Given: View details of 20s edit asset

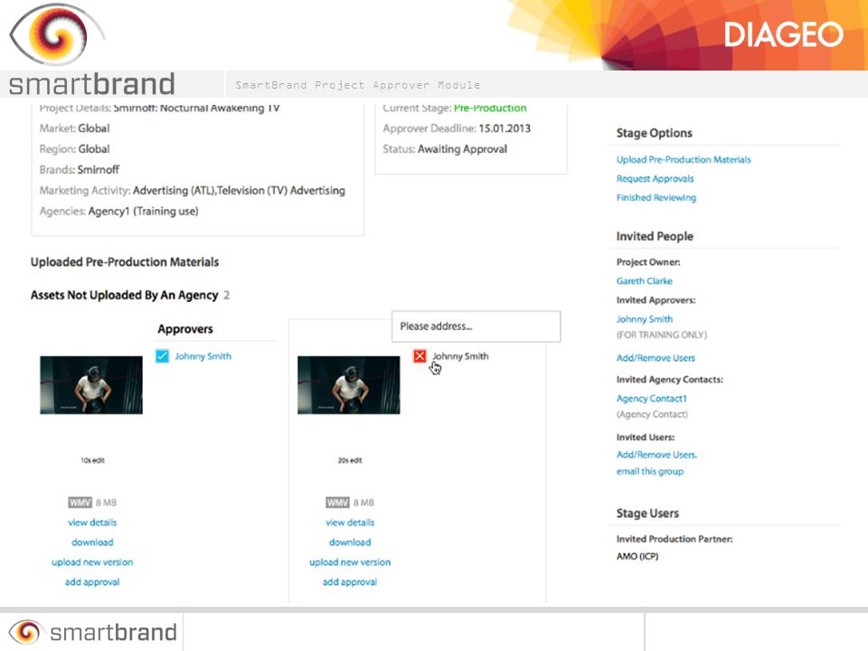Looking at the screenshot, I should [350, 522].
